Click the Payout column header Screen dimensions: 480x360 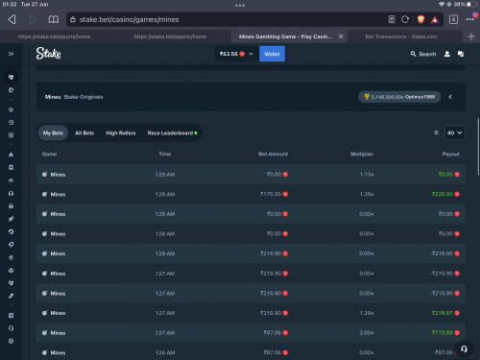(450, 154)
